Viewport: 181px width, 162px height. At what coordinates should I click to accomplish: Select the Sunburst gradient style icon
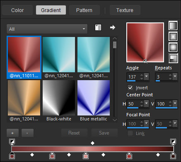[x=173, y=47]
